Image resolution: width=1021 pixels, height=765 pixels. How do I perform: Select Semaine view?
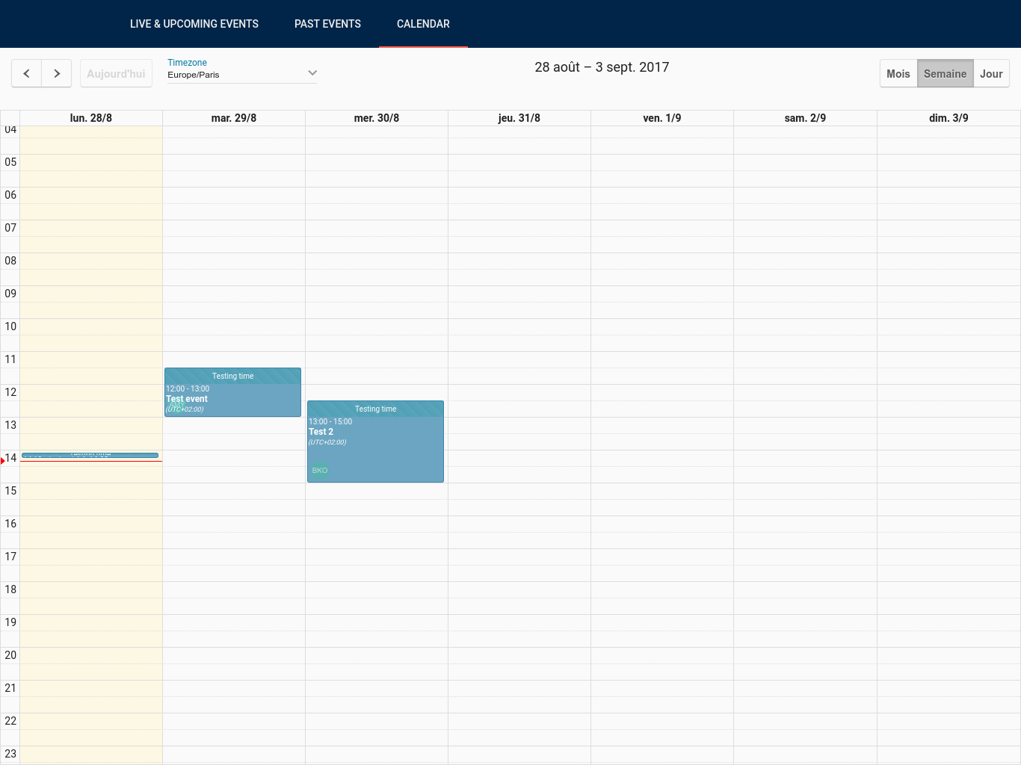pos(945,73)
